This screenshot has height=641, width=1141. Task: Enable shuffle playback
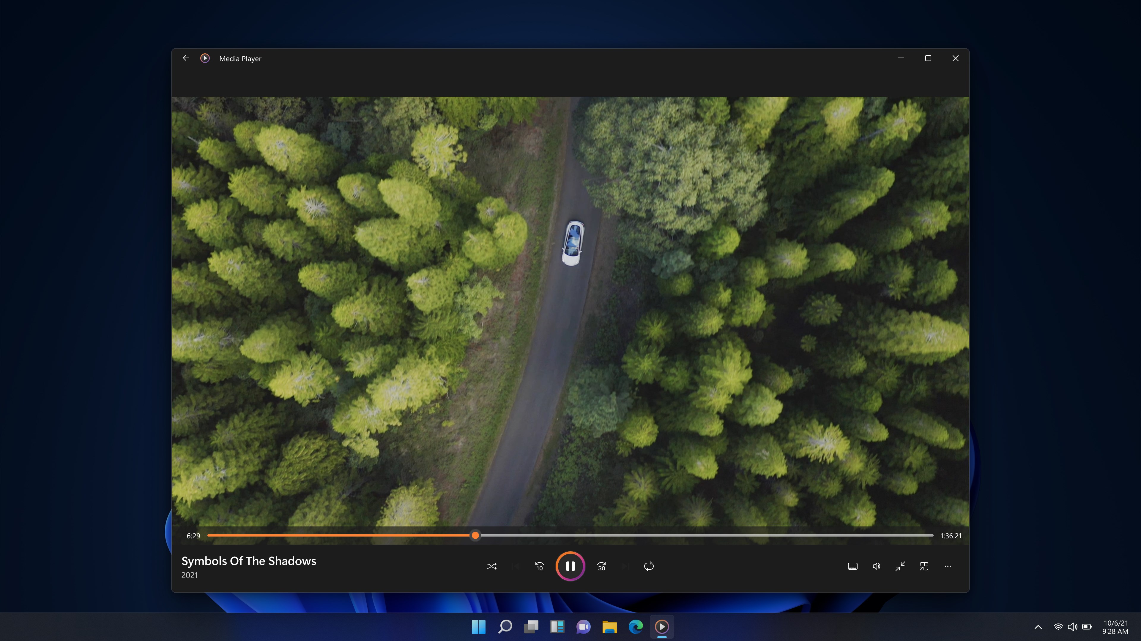tap(492, 566)
